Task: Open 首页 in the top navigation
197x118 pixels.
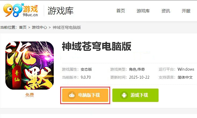Action: click(121, 11)
